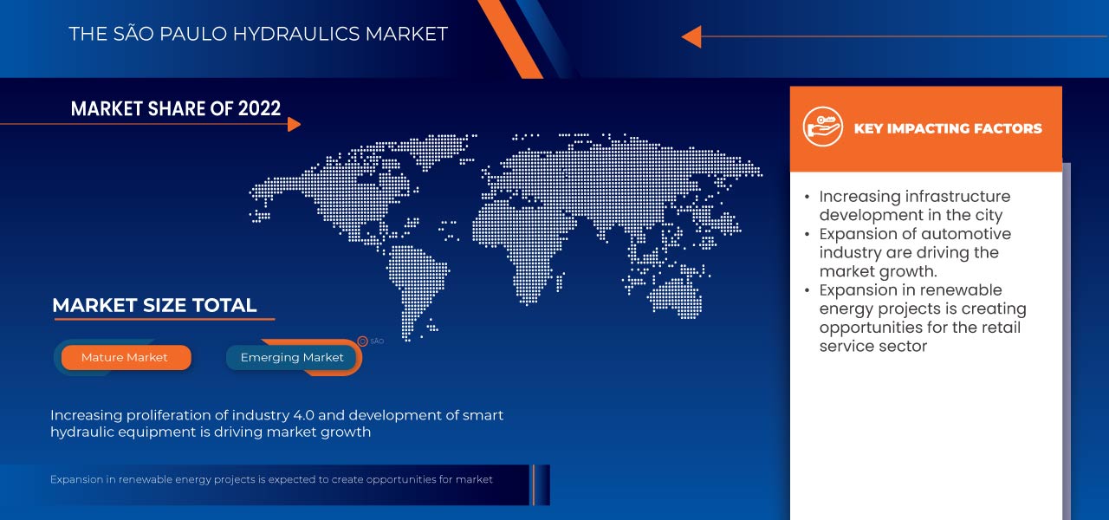
Task: Click the SÃO location marker icon
Action: click(363, 341)
